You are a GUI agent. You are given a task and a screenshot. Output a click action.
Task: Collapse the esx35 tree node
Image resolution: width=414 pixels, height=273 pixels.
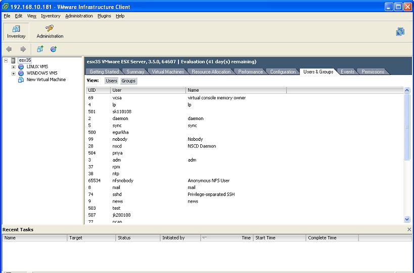[6, 61]
